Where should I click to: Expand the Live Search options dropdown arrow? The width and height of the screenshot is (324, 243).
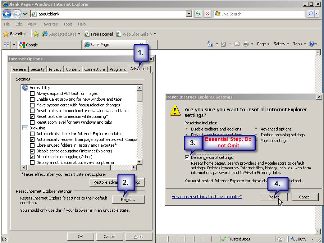coord(317,14)
